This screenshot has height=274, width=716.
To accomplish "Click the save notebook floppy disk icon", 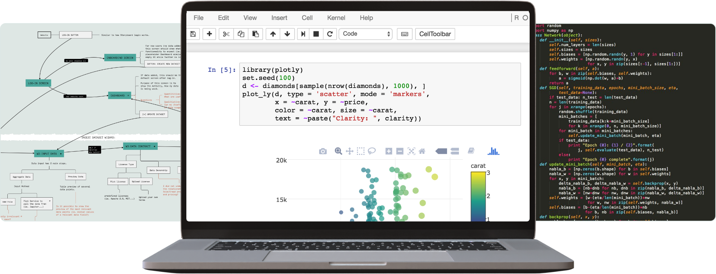I will click(193, 34).
